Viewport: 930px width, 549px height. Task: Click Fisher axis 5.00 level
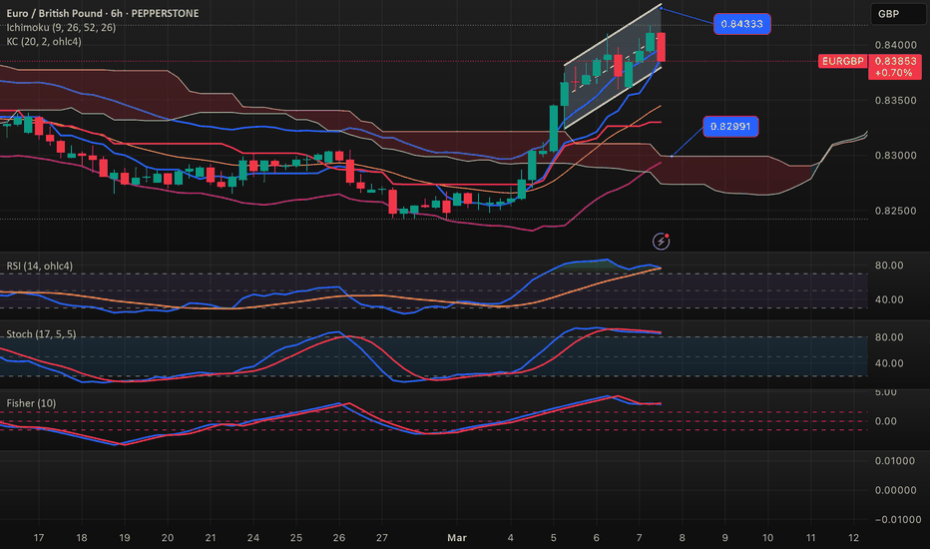885,392
